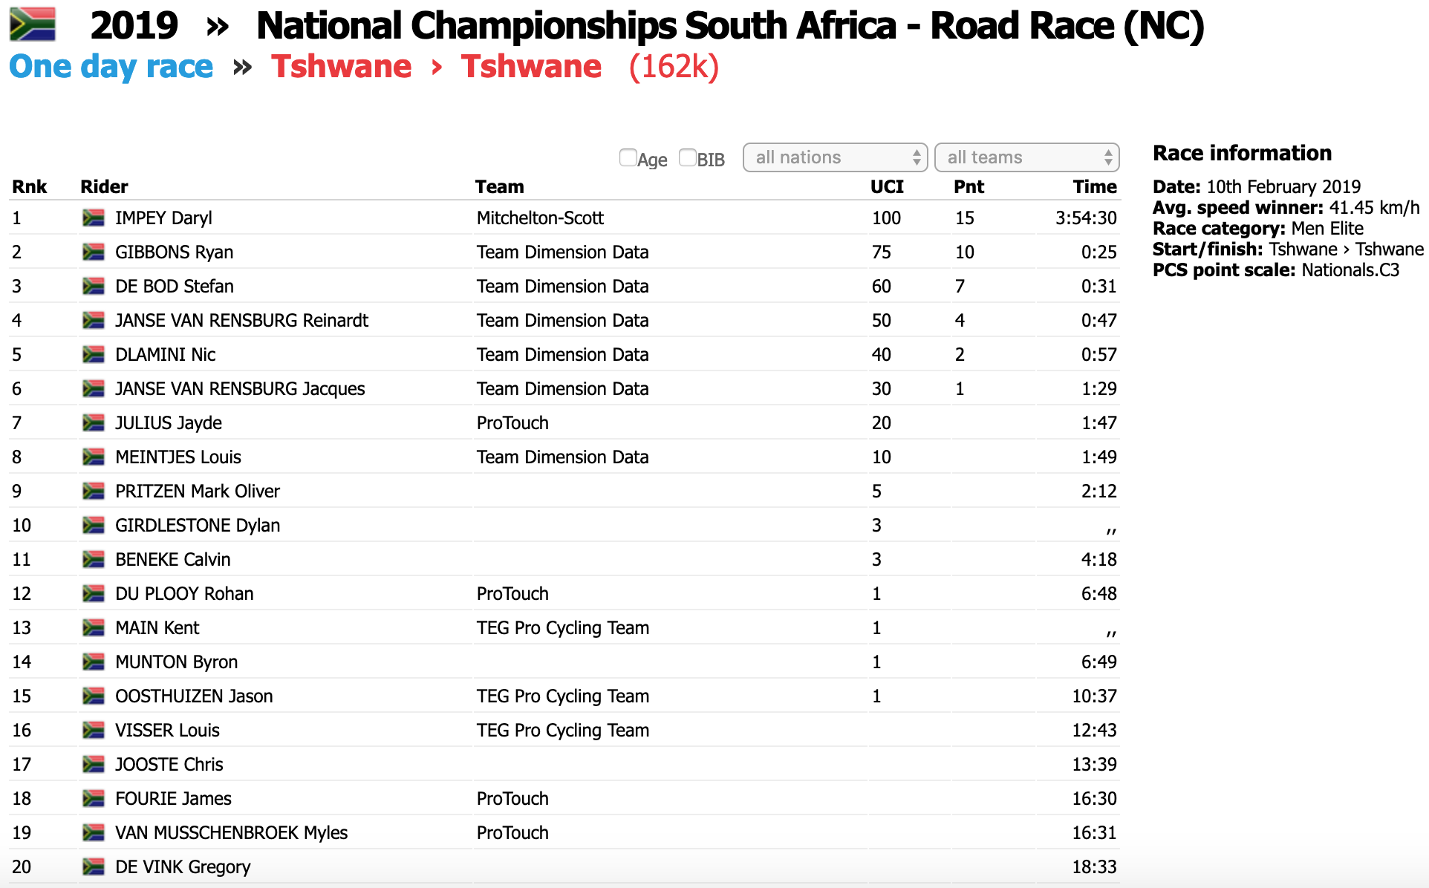
Task: Click the flag icon beside DE VINK Gregory
Action: 94,866
